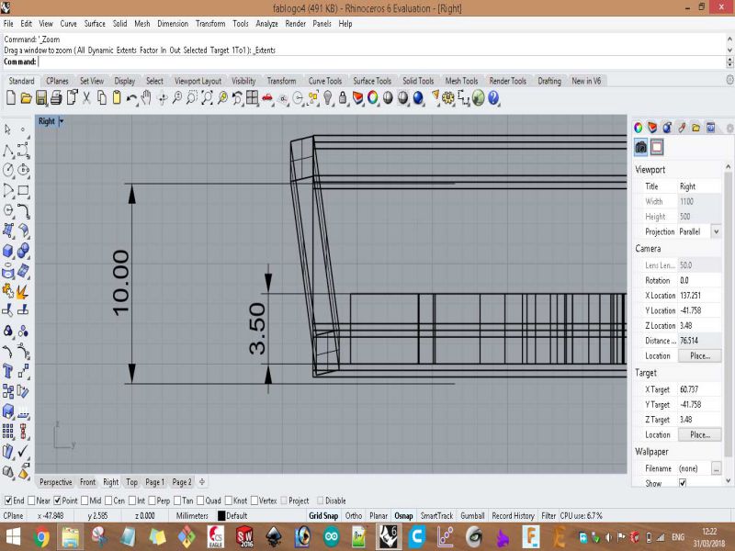735x551 pixels.
Task: Switch to the Perspective viewport tab
Action: [x=55, y=482]
